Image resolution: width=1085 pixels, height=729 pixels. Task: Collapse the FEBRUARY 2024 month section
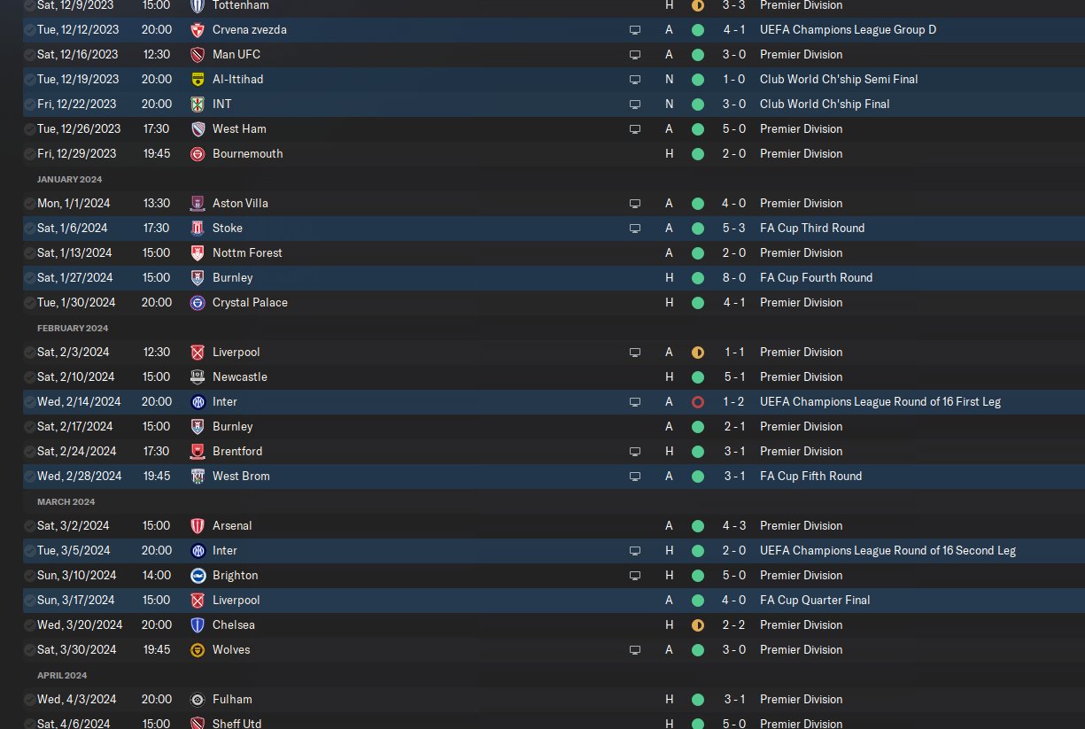tap(73, 329)
